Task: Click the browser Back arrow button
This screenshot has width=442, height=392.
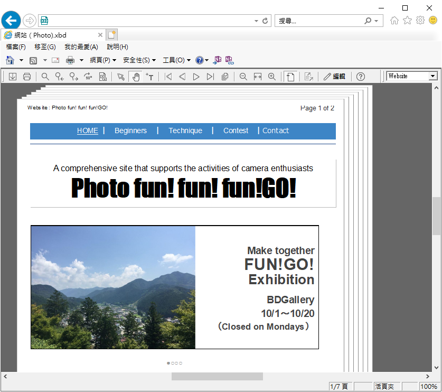Action: (11, 21)
